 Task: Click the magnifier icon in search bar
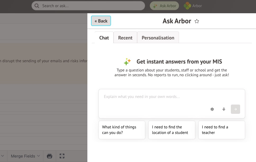[37, 6]
